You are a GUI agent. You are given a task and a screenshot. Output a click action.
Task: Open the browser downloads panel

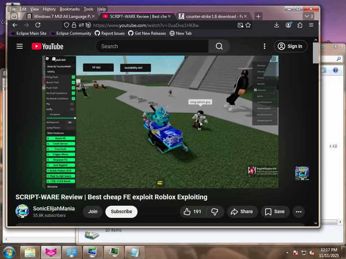pyautogui.click(x=276, y=25)
